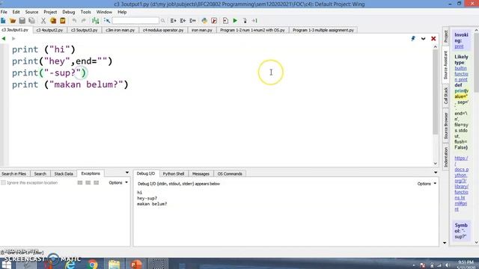Click the Paste toolbar icon
Viewport: 479px width, 269px height.
[x=63, y=20]
